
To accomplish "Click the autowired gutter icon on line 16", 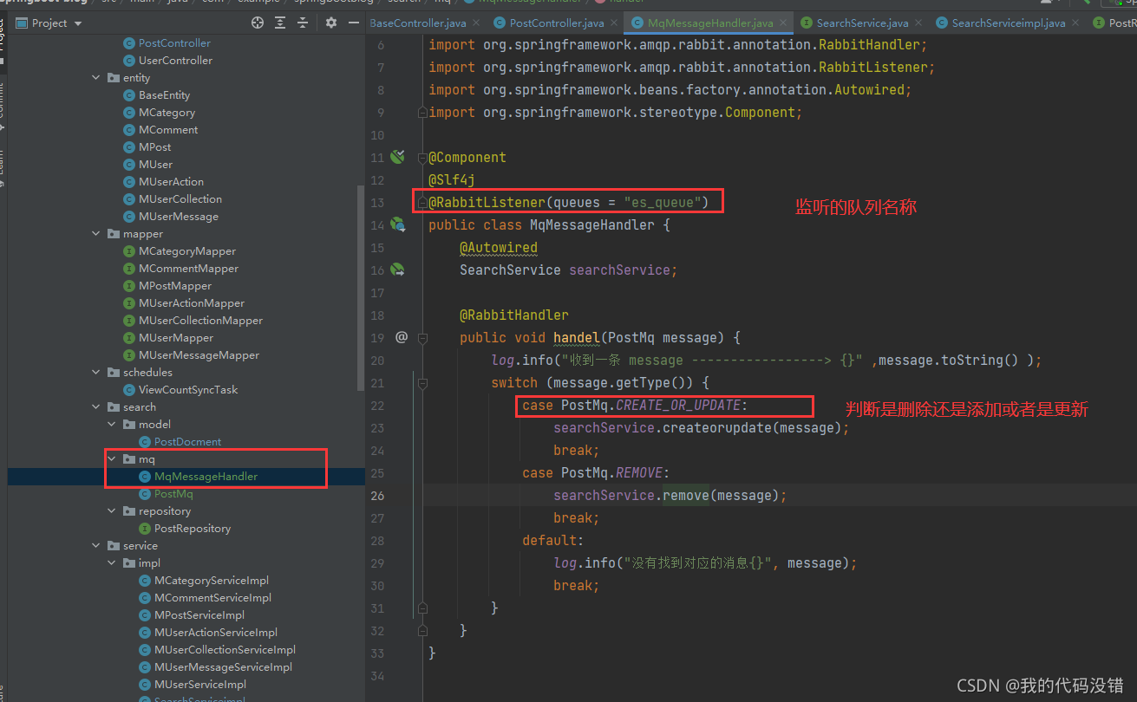I will click(398, 270).
